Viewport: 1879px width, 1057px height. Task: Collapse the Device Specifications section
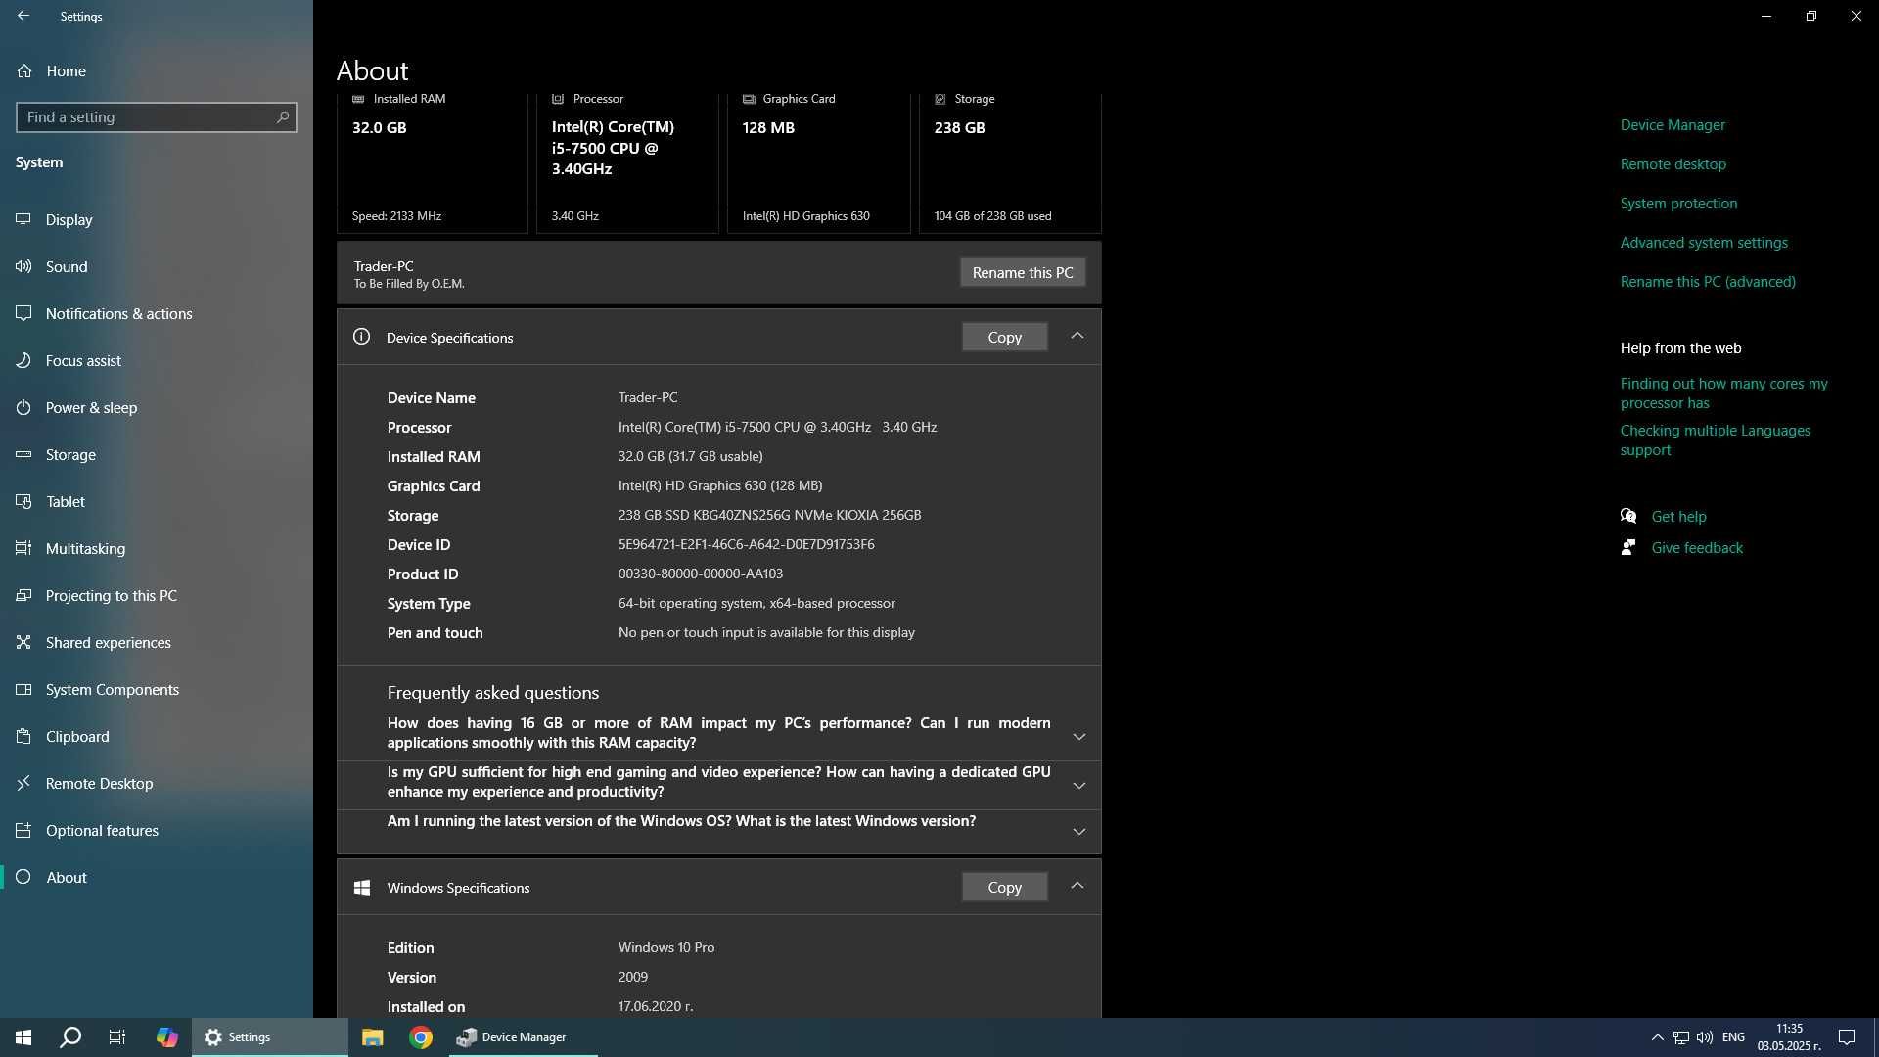pyautogui.click(x=1077, y=336)
